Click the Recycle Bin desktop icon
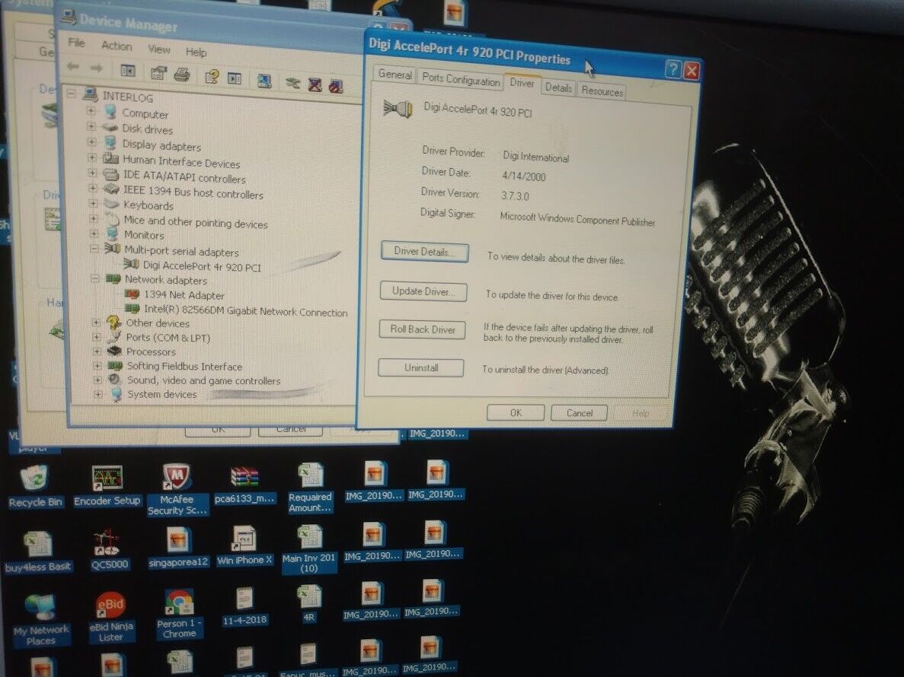 35,487
